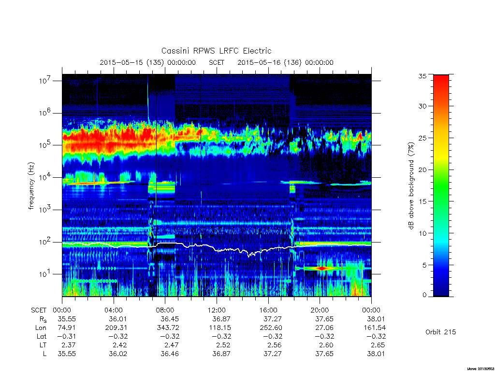Click the Lon value "209.31"
This screenshot has height=371, width=495.
pyautogui.click(x=116, y=328)
